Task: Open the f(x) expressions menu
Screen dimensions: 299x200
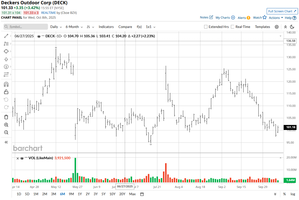Action: pyautogui.click(x=139, y=27)
